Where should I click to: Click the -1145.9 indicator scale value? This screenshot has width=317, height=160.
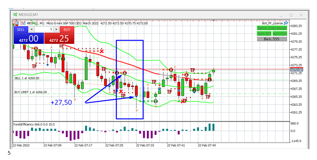tap(296, 141)
